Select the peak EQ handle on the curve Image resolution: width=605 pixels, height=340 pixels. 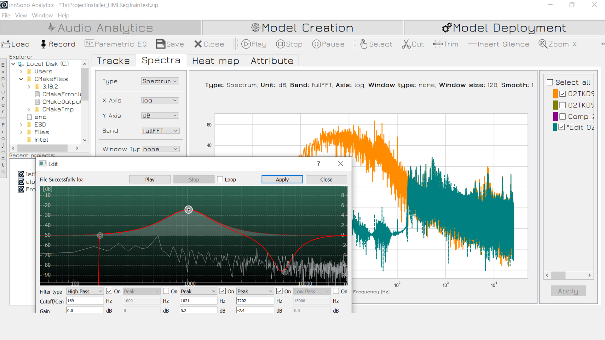pyautogui.click(x=188, y=209)
